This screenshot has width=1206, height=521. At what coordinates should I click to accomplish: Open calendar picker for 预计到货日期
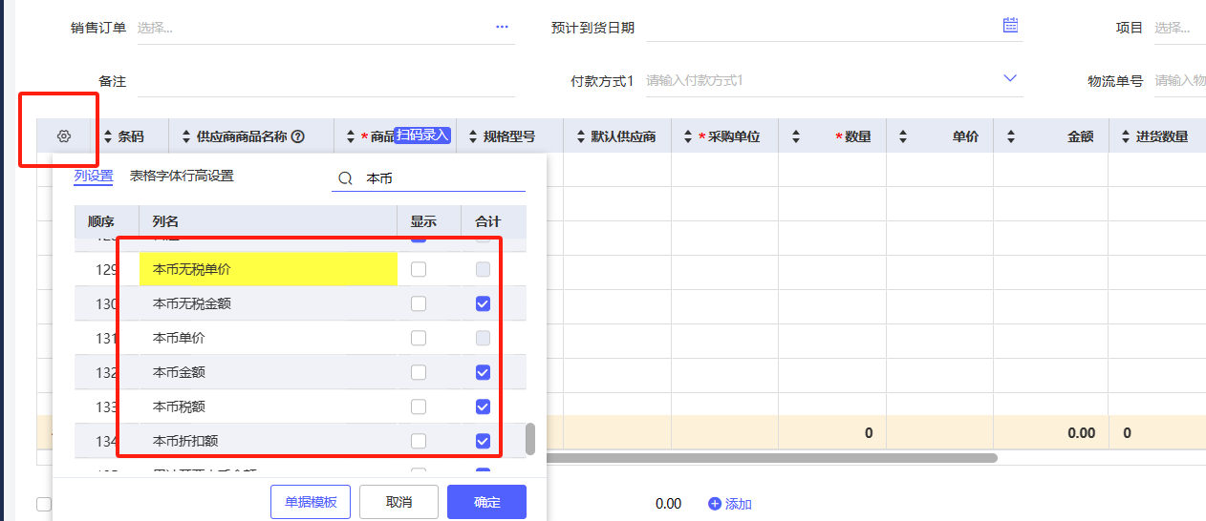click(1010, 26)
